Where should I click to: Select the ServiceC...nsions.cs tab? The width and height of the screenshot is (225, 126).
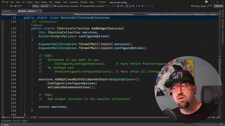(x=27, y=11)
